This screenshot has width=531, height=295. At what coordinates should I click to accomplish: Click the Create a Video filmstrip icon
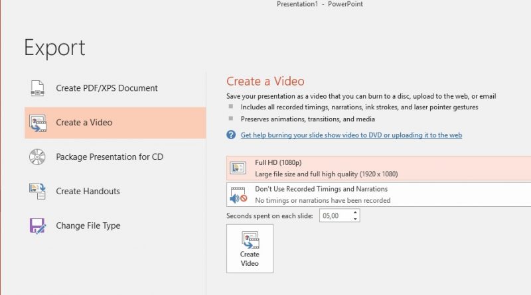38,123
